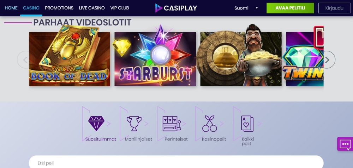The image size is (353, 168).
Task: Choose the Perinteiset slot machine icon
Action: (x=172, y=123)
